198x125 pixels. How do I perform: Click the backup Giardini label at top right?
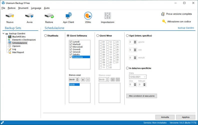(186, 28)
